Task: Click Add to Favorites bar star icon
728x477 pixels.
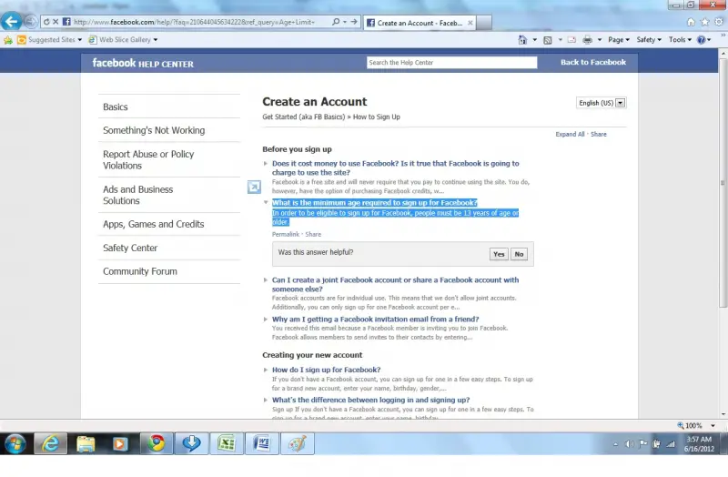Action: coord(8,40)
